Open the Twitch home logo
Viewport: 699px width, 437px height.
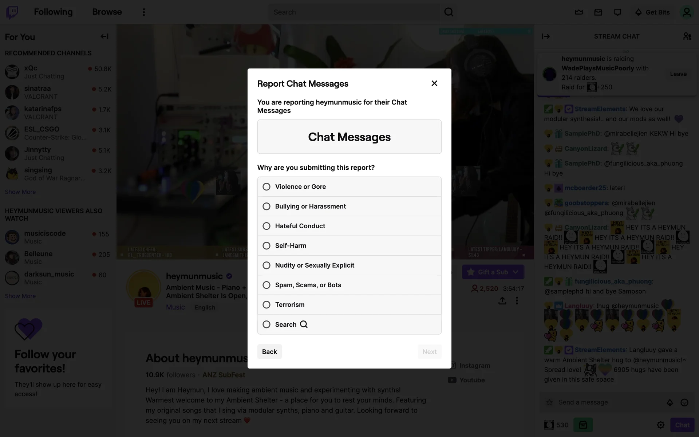point(12,12)
